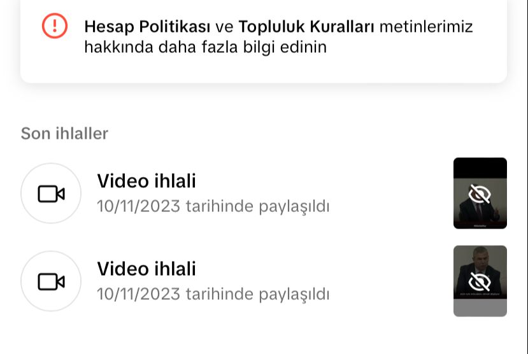Tap the gray bottom strip of the second thumbnail

pos(480,308)
